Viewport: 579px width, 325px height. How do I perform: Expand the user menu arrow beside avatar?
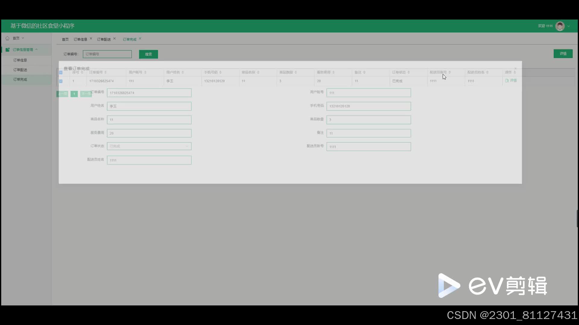[568, 26]
